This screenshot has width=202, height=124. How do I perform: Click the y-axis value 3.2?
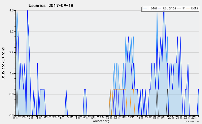[11, 32]
